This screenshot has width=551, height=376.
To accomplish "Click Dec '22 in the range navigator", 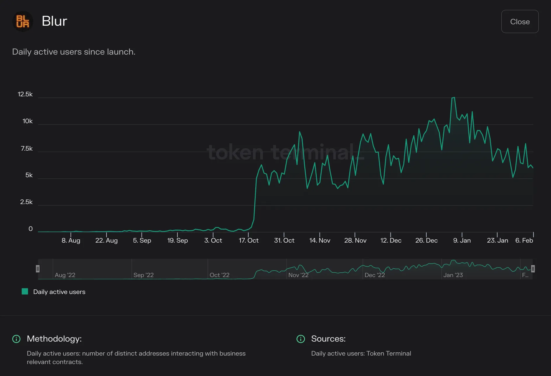I will 375,275.
